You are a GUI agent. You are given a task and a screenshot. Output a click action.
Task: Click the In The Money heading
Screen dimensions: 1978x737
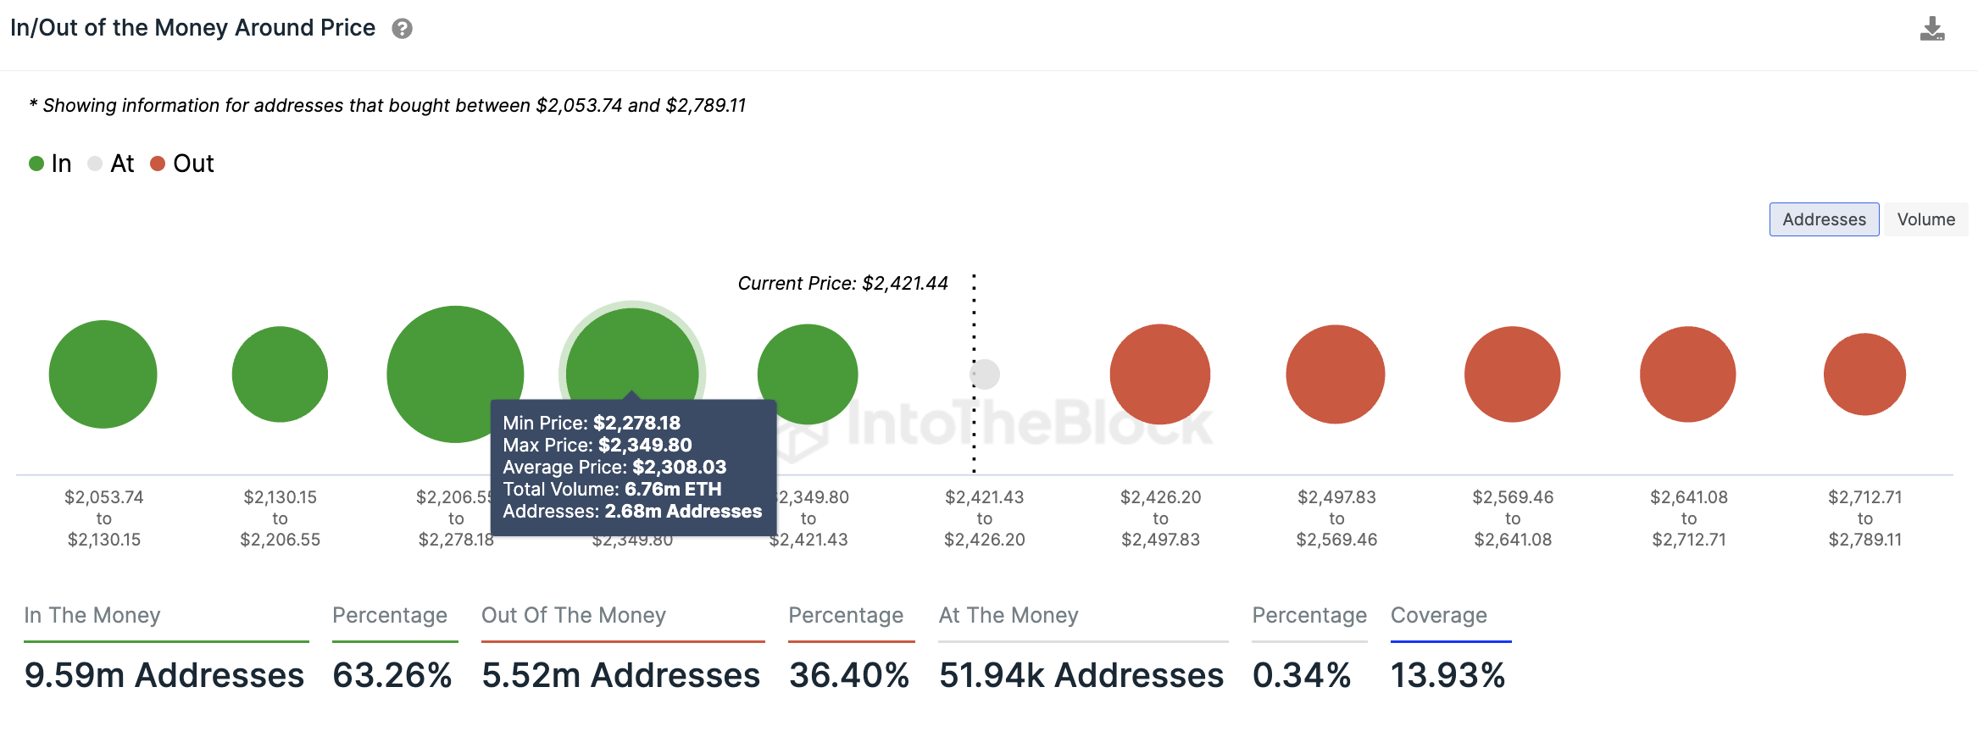coord(92,615)
